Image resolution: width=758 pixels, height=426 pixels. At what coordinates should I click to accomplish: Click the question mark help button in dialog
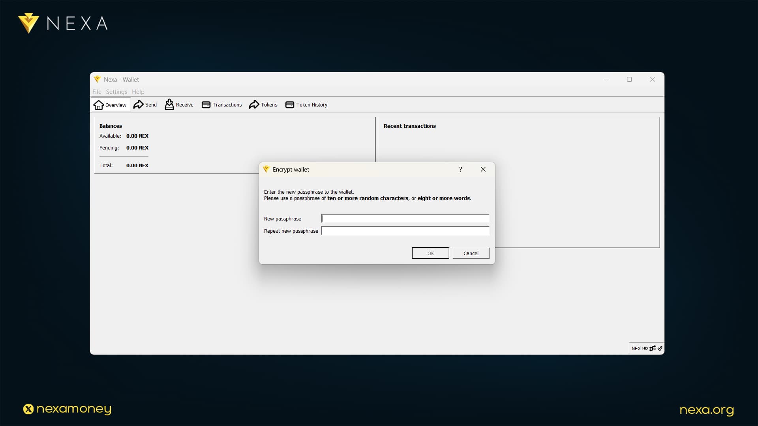click(460, 169)
